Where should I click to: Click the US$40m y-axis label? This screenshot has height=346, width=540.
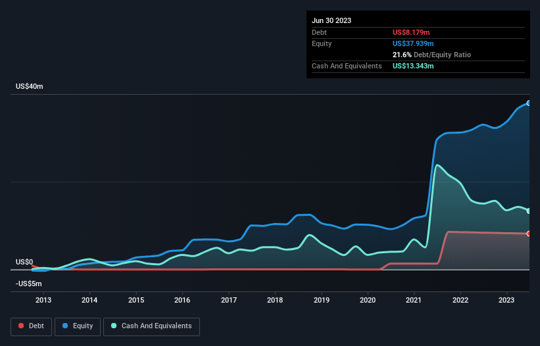click(30, 86)
